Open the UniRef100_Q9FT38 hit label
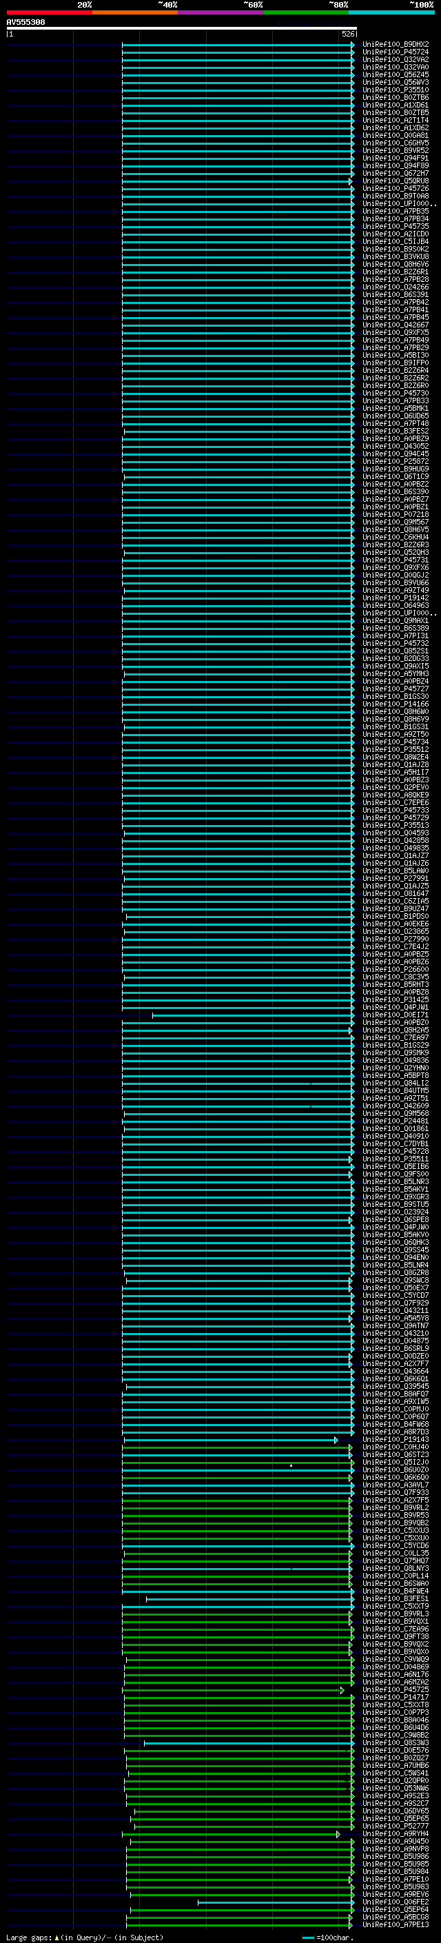The image size is (441, 1943). pos(395,1636)
